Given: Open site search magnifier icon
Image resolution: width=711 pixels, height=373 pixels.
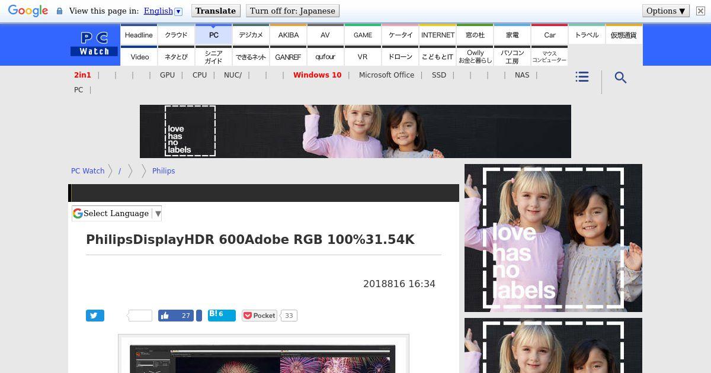Looking at the screenshot, I should (x=620, y=78).
